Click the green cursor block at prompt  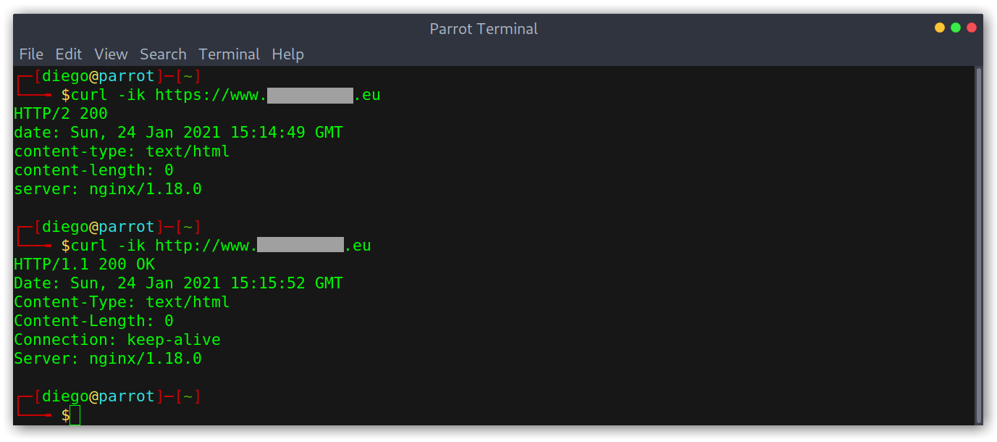(x=75, y=415)
